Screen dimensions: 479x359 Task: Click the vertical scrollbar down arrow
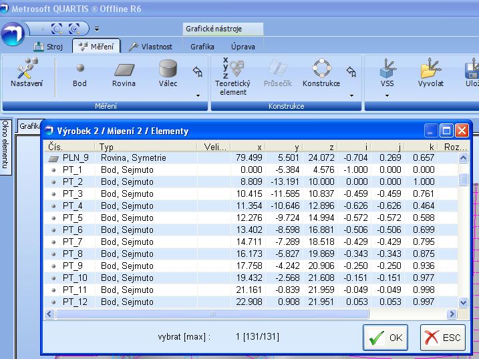(463, 302)
